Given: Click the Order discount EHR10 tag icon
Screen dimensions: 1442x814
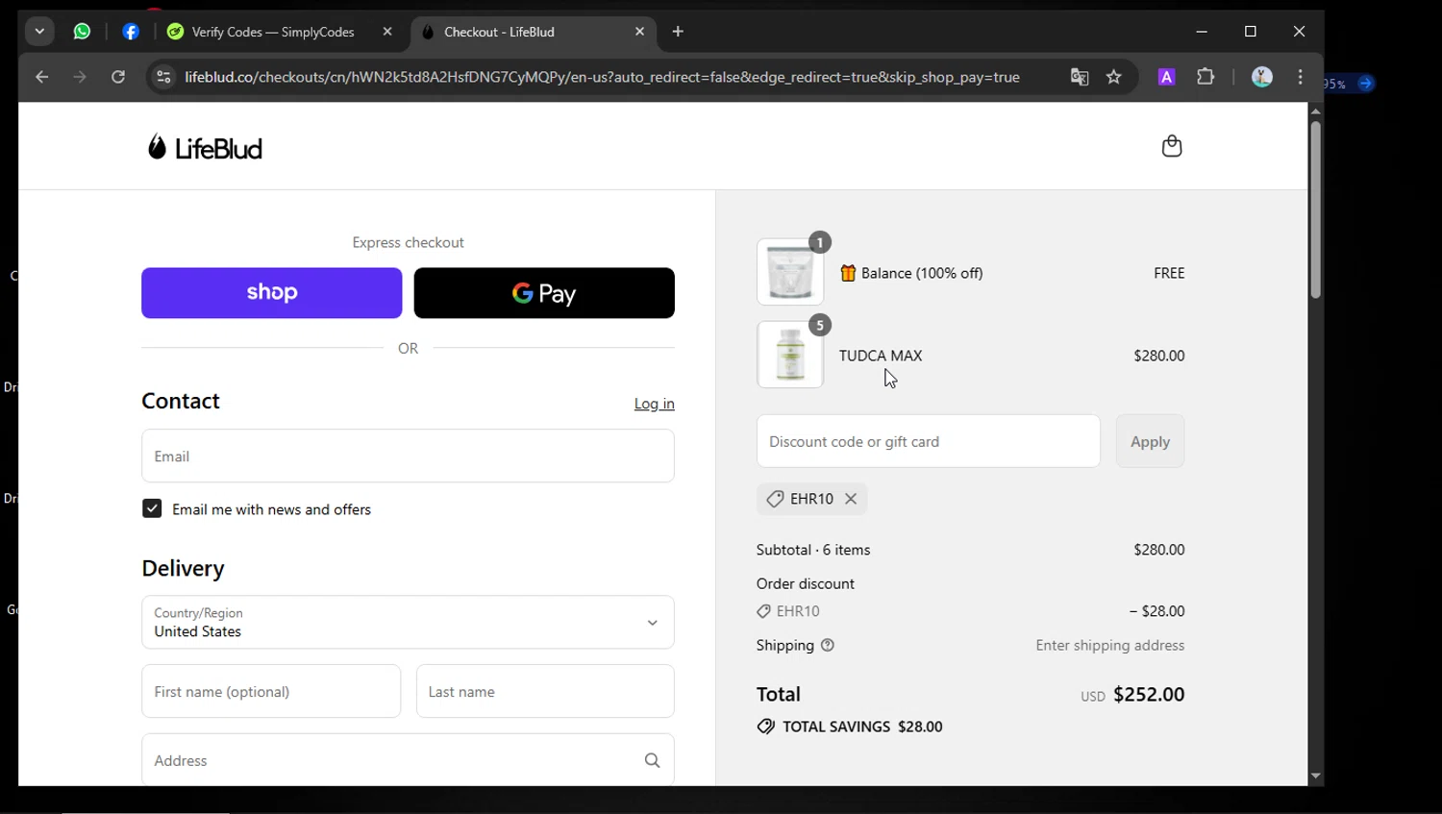Looking at the screenshot, I should (764, 611).
